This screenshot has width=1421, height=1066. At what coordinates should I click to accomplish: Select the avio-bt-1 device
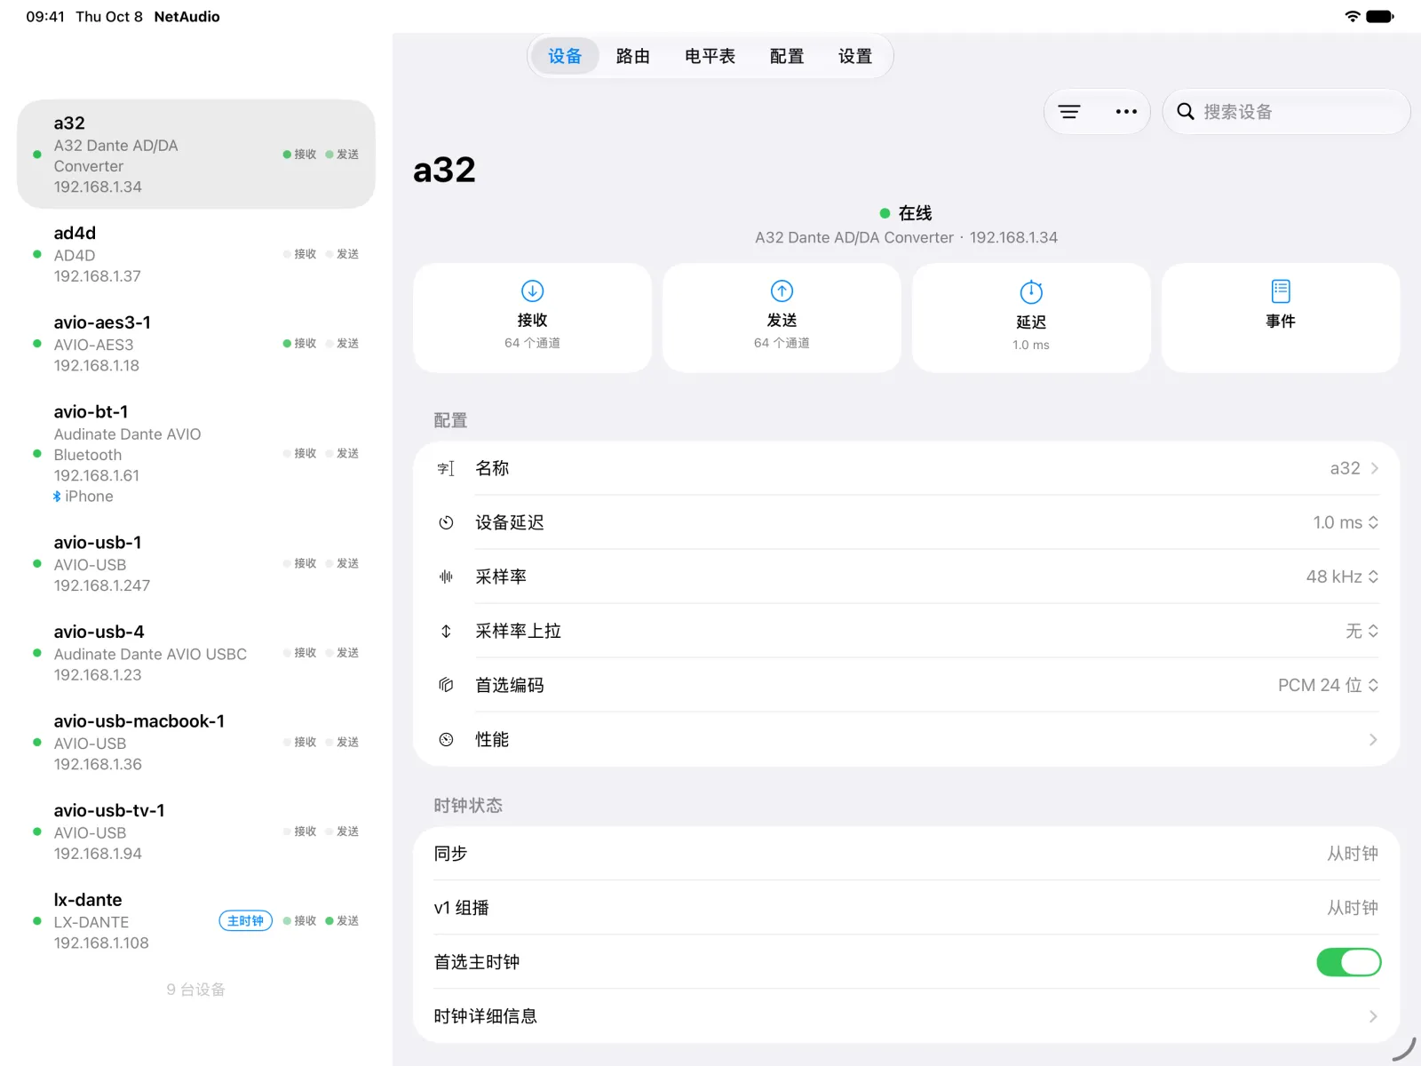196,454
